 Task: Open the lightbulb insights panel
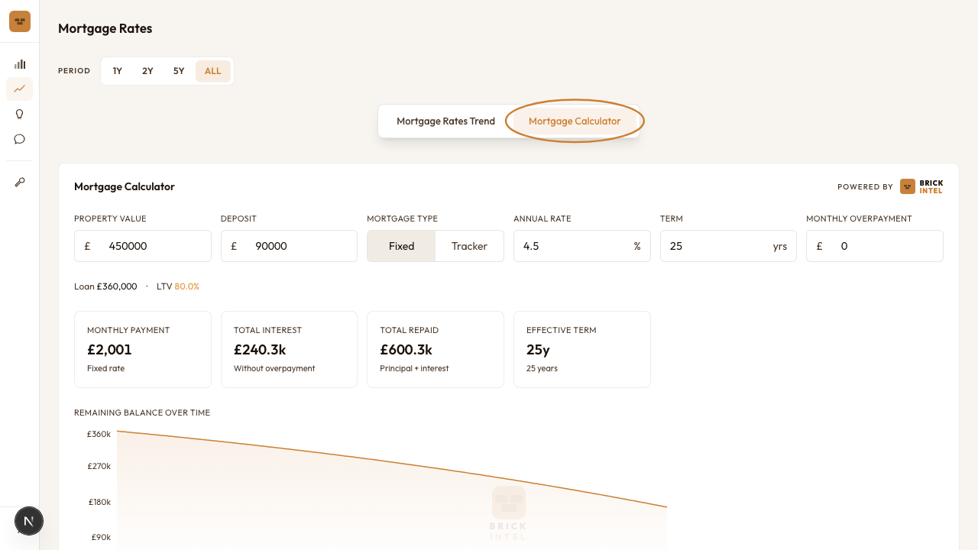(x=20, y=114)
